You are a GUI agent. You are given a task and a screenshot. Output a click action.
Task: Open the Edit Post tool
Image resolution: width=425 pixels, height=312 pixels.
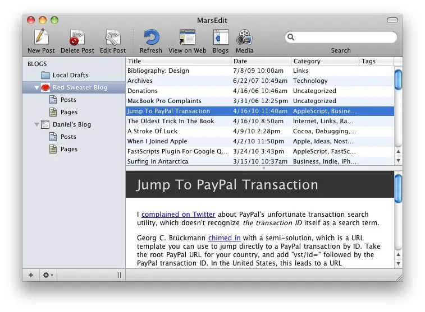pos(113,37)
